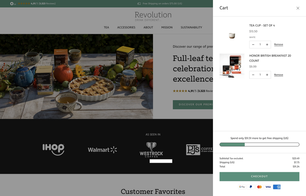Viewport: 306px width, 196px height.
Task: Select Sustainability in the navigation bar
Action: [191, 27]
